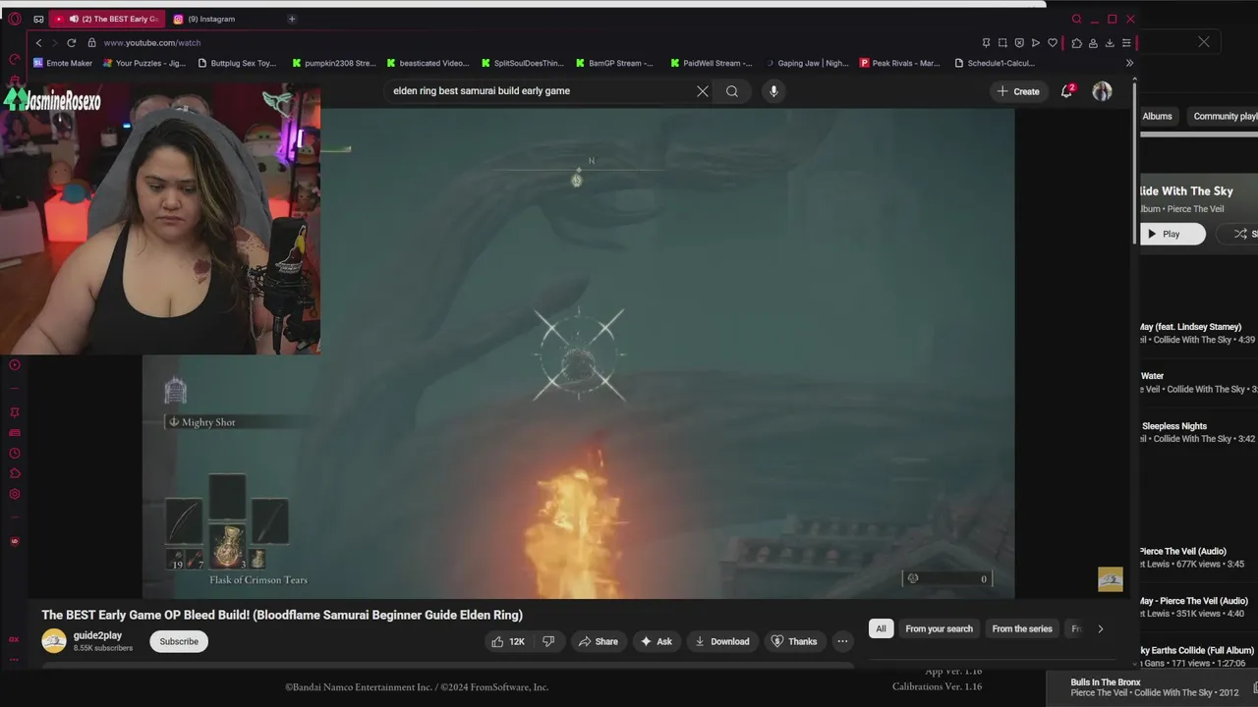
Task: Download the video
Action: [722, 641]
